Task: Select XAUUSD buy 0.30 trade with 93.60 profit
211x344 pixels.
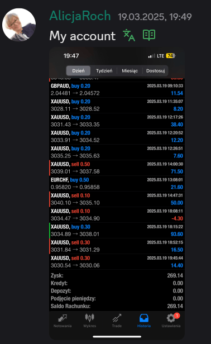Action: [117, 230]
